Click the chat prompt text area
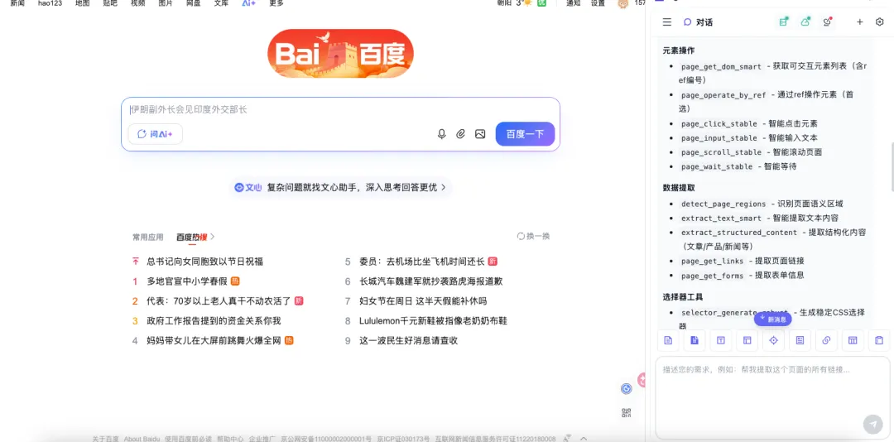The height and width of the screenshot is (442, 894). click(x=772, y=397)
